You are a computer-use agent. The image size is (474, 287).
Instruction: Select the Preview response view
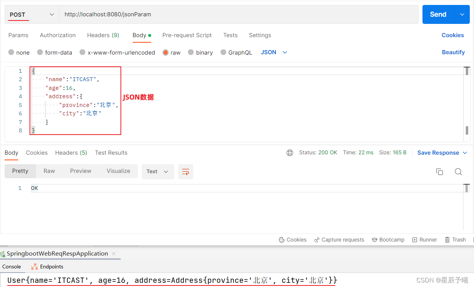click(81, 171)
